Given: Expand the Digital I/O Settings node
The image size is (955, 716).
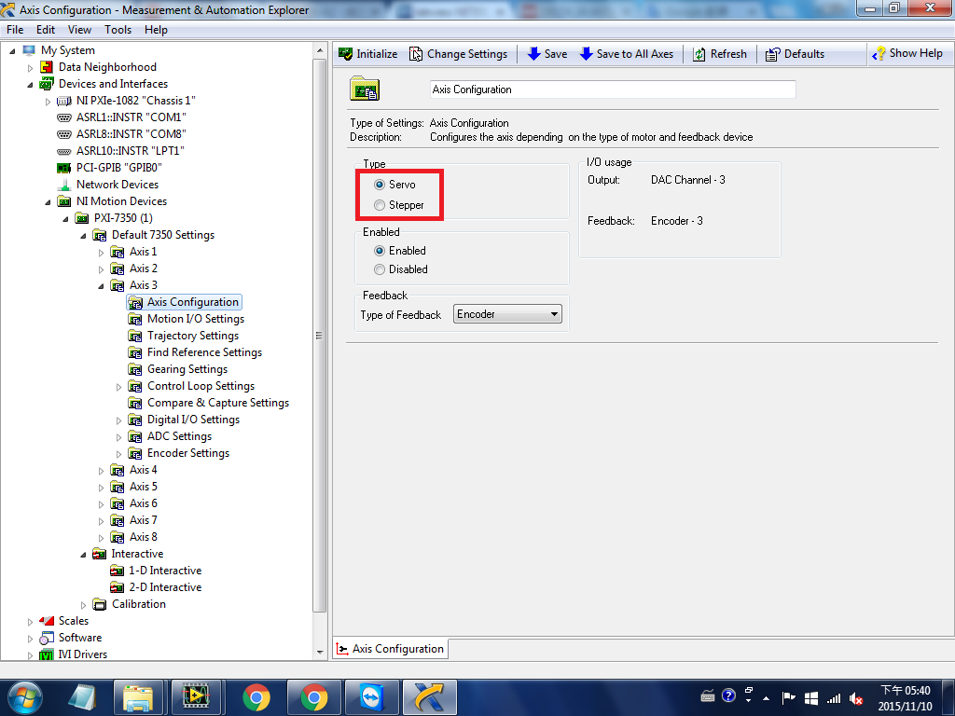Looking at the screenshot, I should [x=118, y=420].
